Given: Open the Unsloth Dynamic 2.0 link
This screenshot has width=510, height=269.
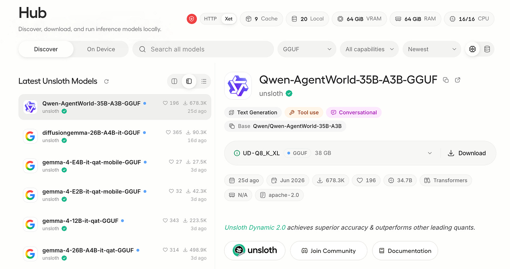Looking at the screenshot, I should click(255, 228).
